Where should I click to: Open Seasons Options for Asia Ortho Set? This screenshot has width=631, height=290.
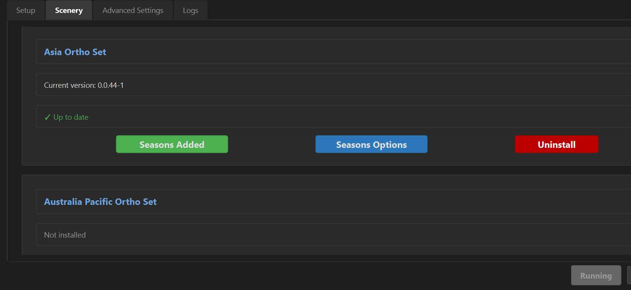371,144
